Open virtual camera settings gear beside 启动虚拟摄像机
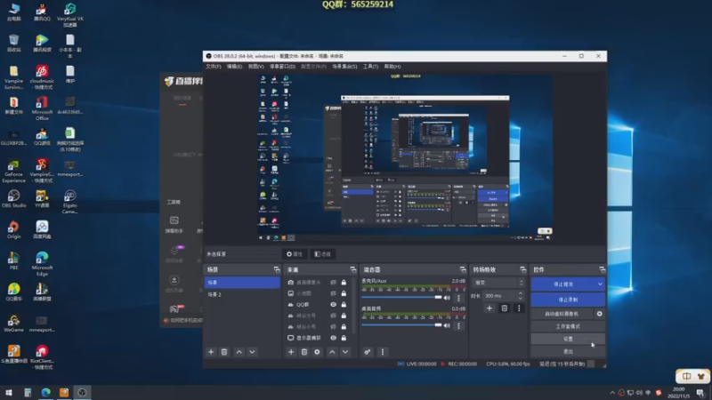Viewport: 712px width, 400px height. click(x=599, y=314)
